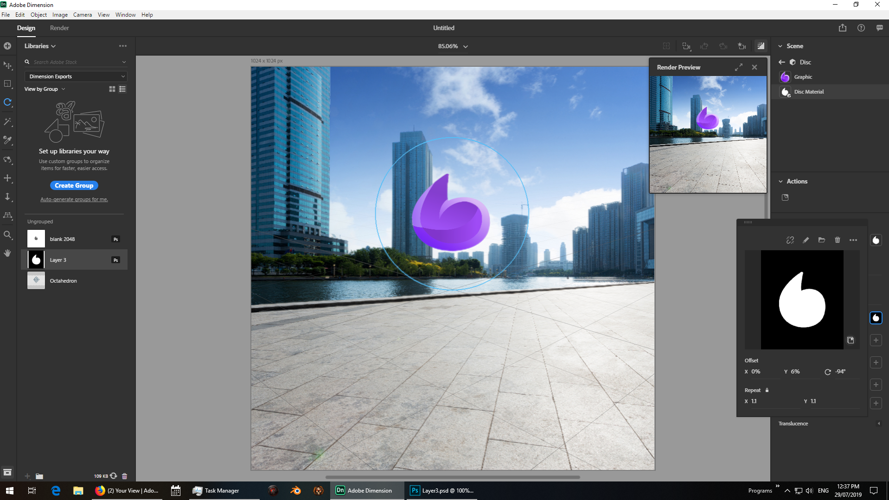Click the back arrow next to Disc
Image resolution: width=889 pixels, height=500 pixels.
tap(782, 62)
